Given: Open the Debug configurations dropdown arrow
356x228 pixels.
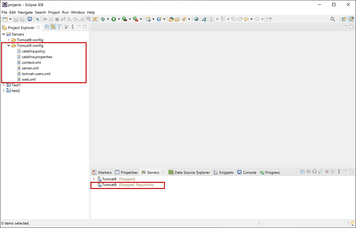Looking at the screenshot, I should click(x=108, y=19).
